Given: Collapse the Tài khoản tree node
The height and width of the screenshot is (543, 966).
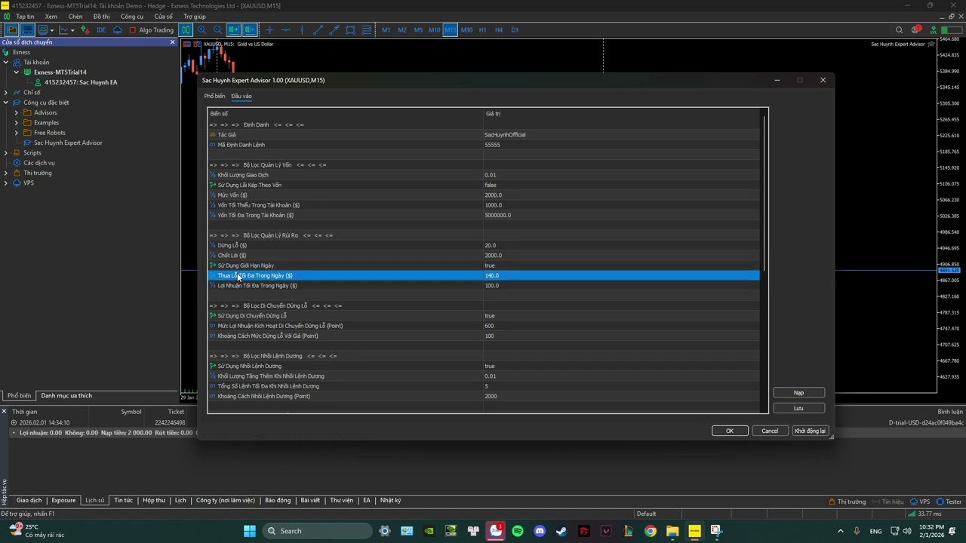Looking at the screenshot, I should tap(6, 63).
